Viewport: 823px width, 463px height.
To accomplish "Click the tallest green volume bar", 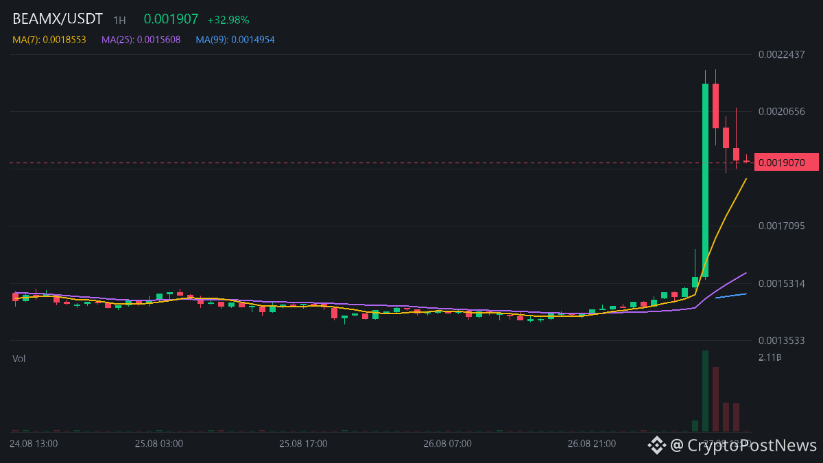I will pos(705,391).
